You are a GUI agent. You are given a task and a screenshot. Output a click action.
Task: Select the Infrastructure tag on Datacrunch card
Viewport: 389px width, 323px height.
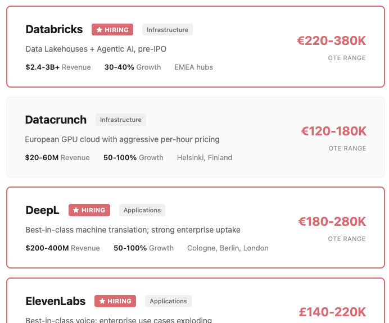[121, 120]
